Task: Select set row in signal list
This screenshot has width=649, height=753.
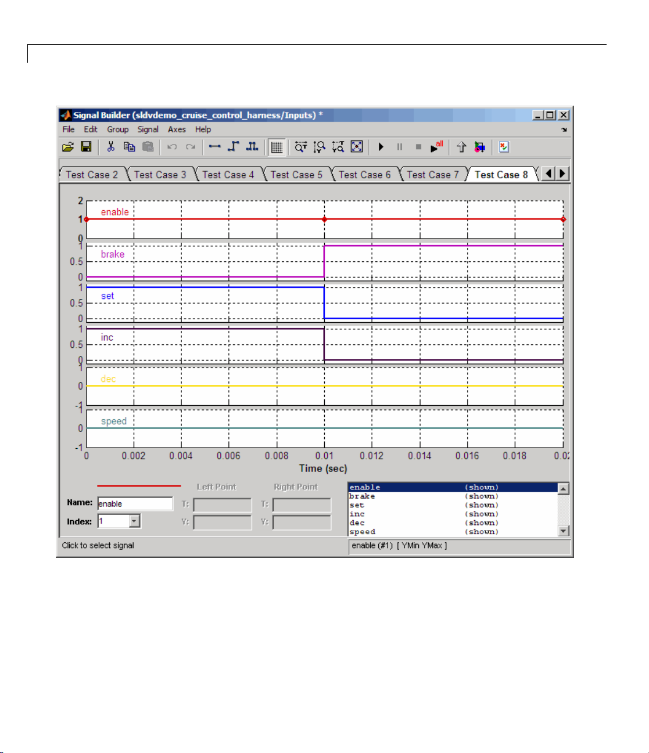Action: 453,505
